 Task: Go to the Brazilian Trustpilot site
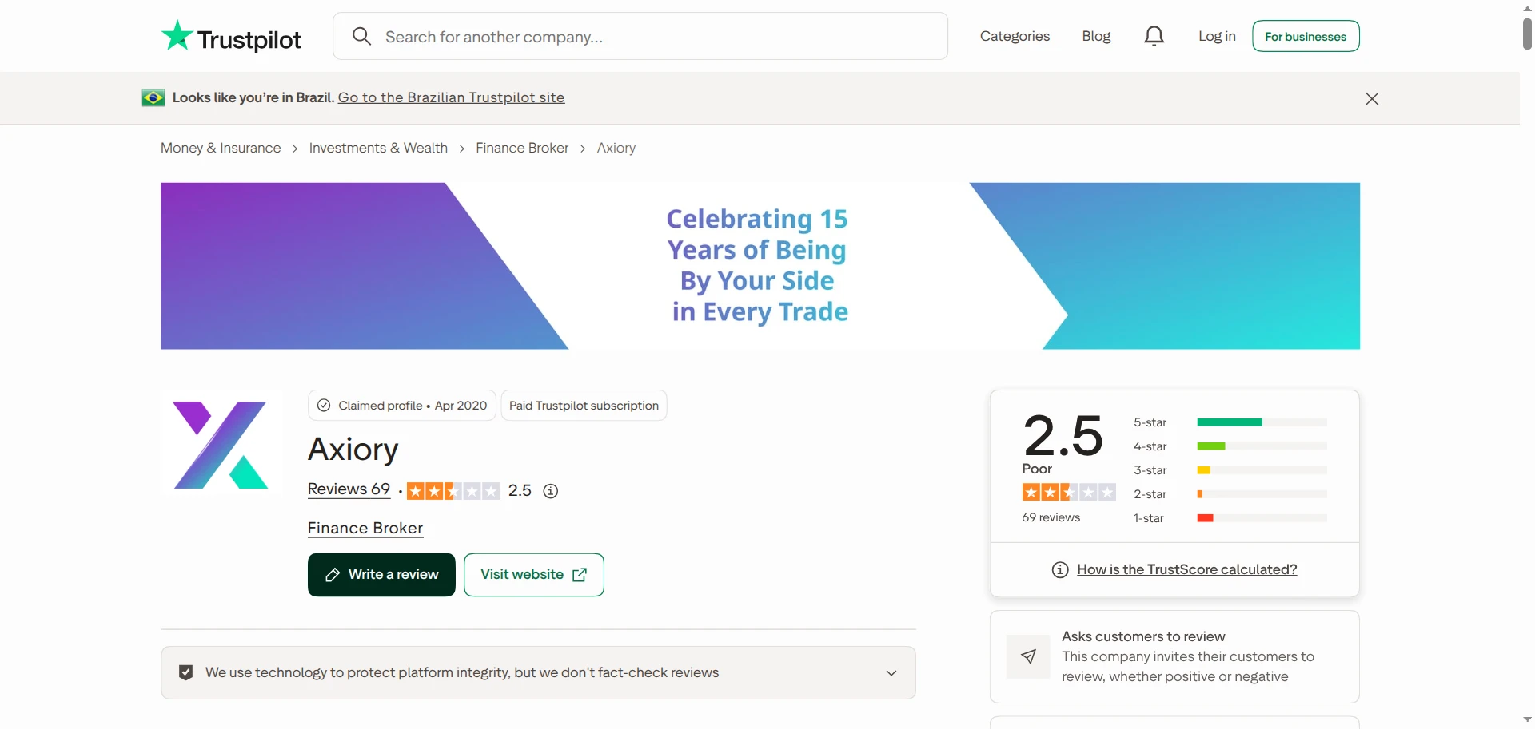(451, 97)
